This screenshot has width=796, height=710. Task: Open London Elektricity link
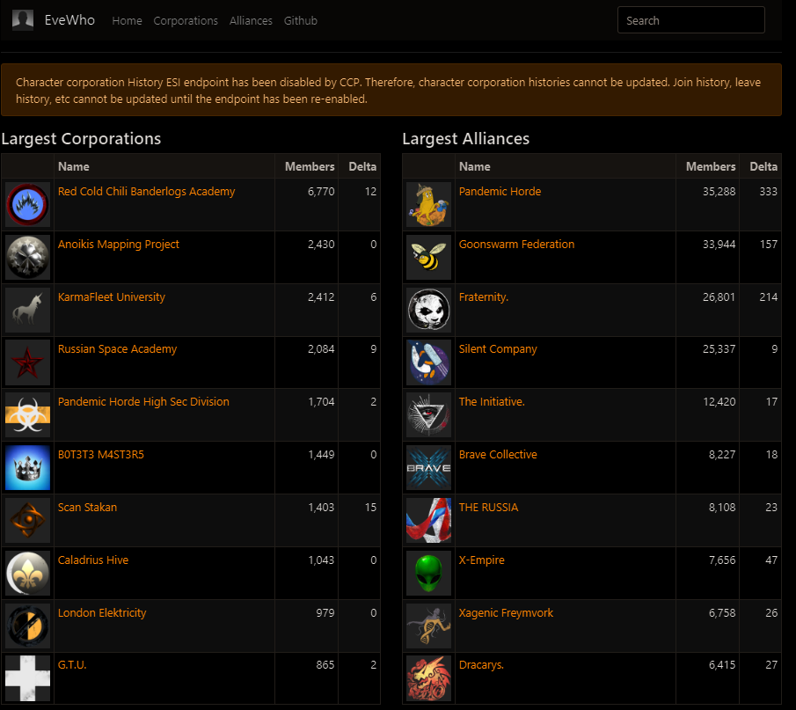(101, 613)
